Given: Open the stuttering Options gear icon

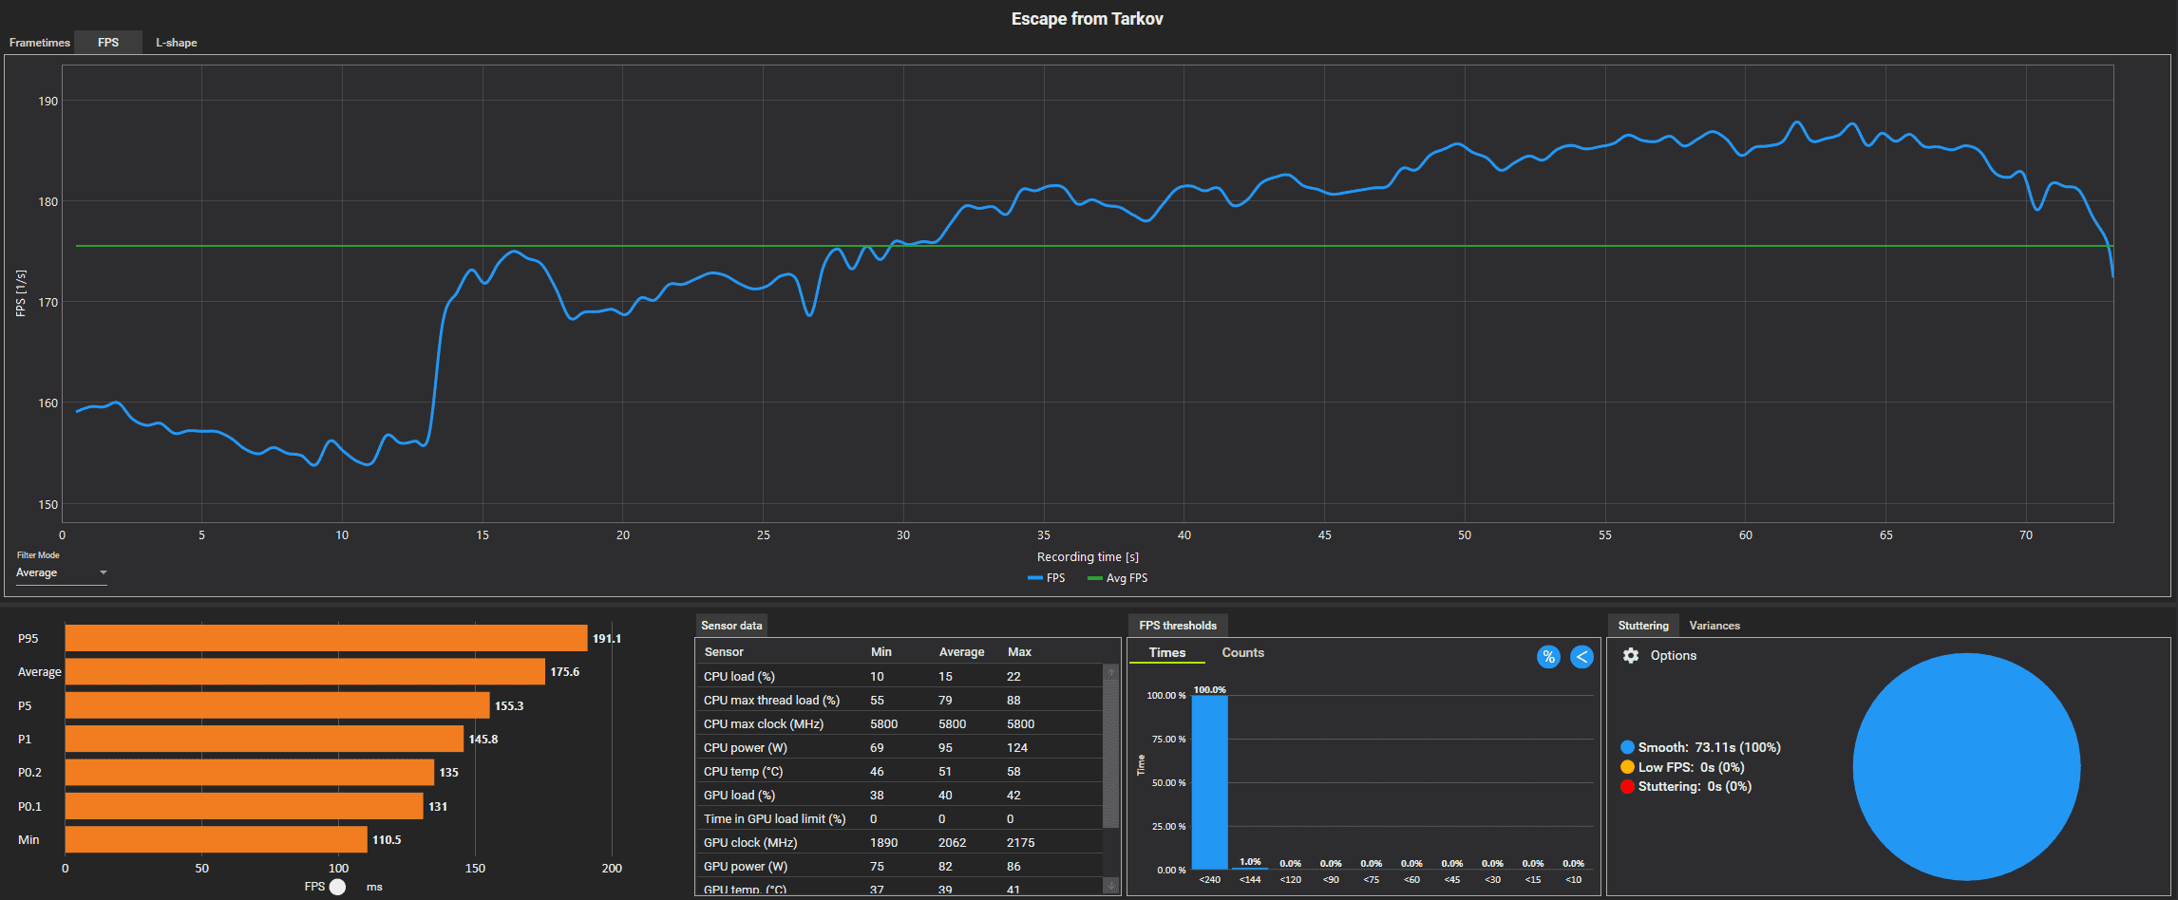Looking at the screenshot, I should click(1631, 655).
